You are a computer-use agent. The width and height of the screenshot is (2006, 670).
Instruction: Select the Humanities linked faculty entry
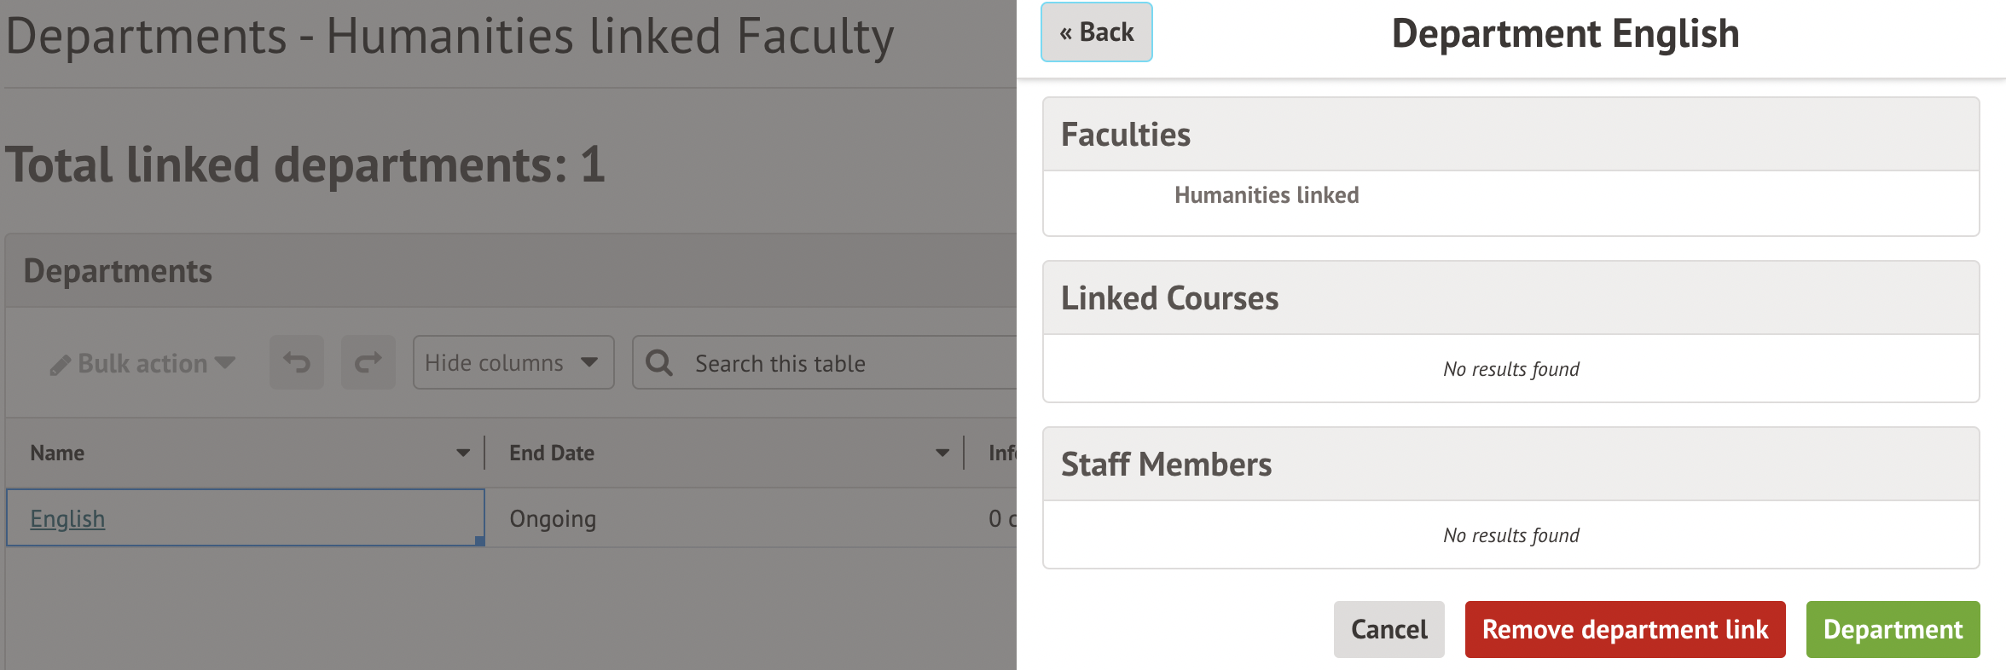tap(1267, 195)
